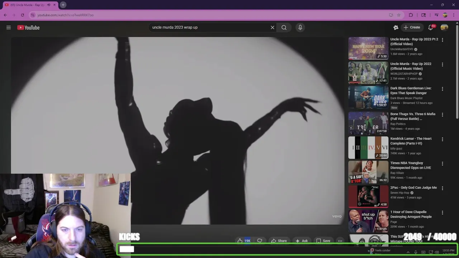Share the video
459x258 pixels.
(279, 241)
